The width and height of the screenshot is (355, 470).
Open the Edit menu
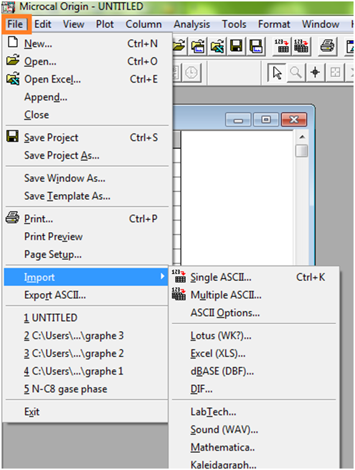pos(43,24)
